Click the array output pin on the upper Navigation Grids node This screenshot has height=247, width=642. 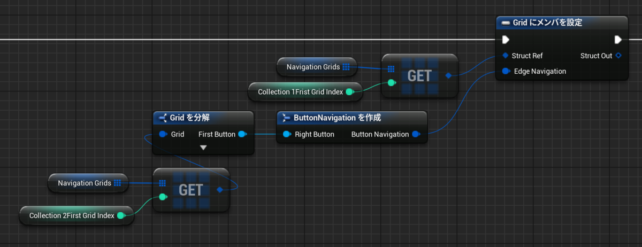[x=346, y=67]
